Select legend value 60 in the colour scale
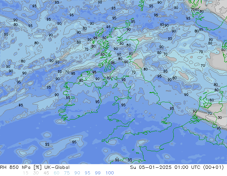Viewport: 227px width, 176px height. point(57,173)
